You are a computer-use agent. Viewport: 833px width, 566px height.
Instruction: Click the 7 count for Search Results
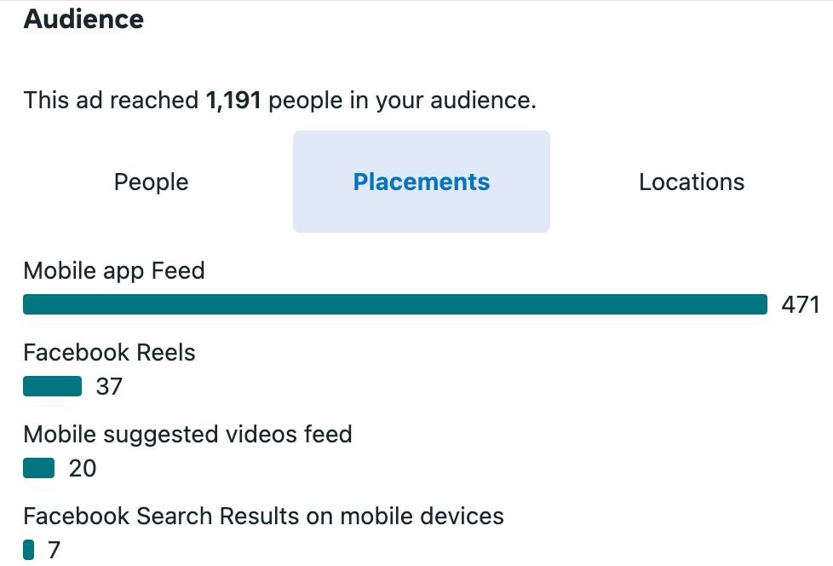click(55, 551)
